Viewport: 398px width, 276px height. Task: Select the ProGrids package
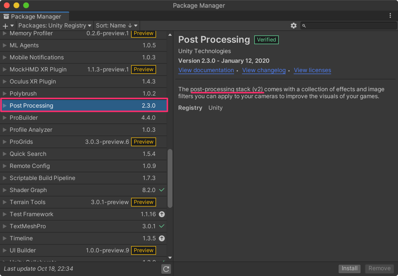coord(83,142)
